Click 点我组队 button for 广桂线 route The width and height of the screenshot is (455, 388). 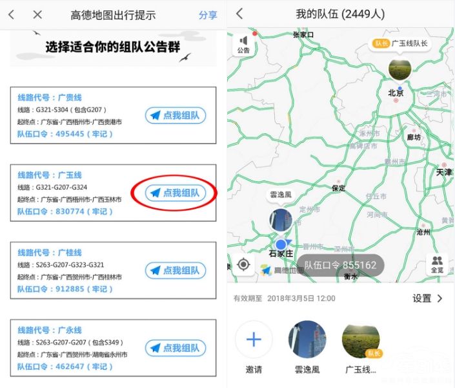175,270
